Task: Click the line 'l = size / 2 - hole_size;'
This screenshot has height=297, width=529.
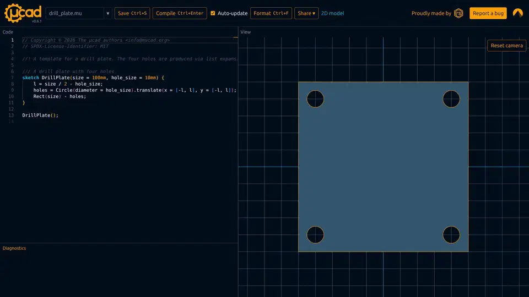Action: [x=68, y=84]
